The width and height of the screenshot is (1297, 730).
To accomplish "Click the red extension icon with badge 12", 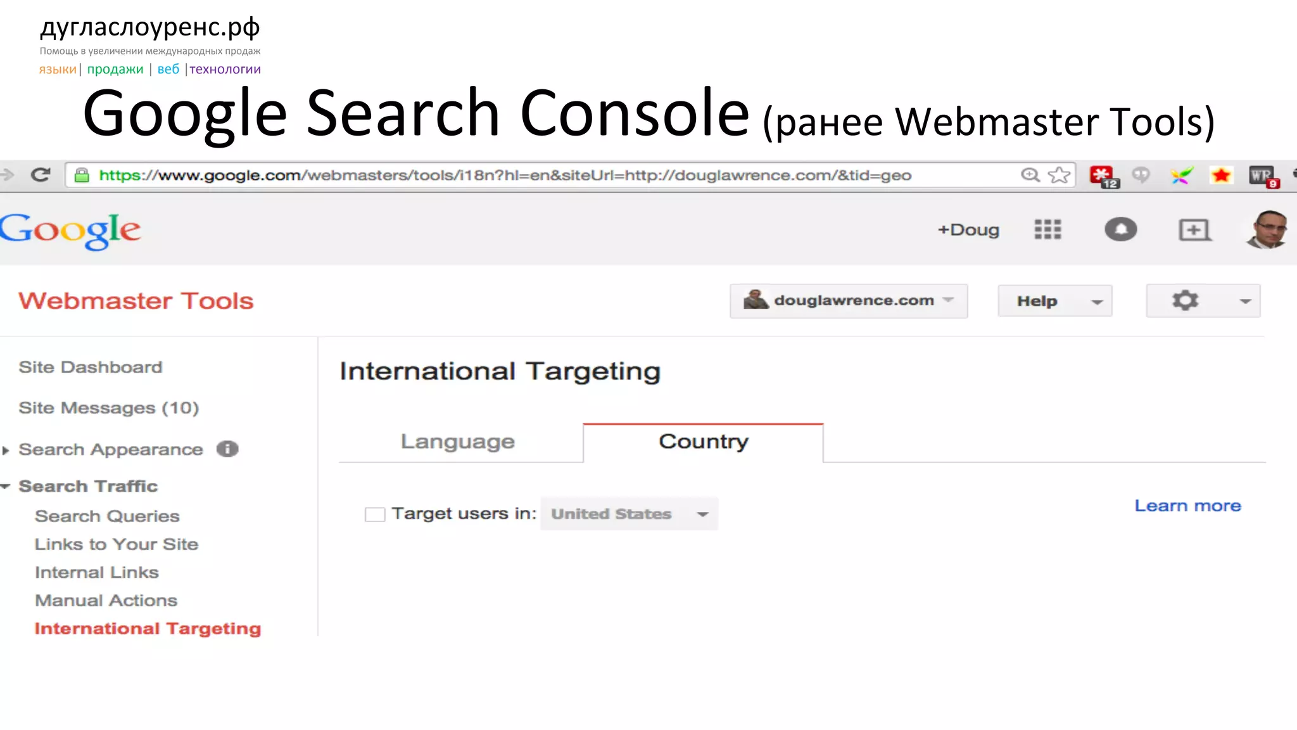I will tap(1103, 176).
